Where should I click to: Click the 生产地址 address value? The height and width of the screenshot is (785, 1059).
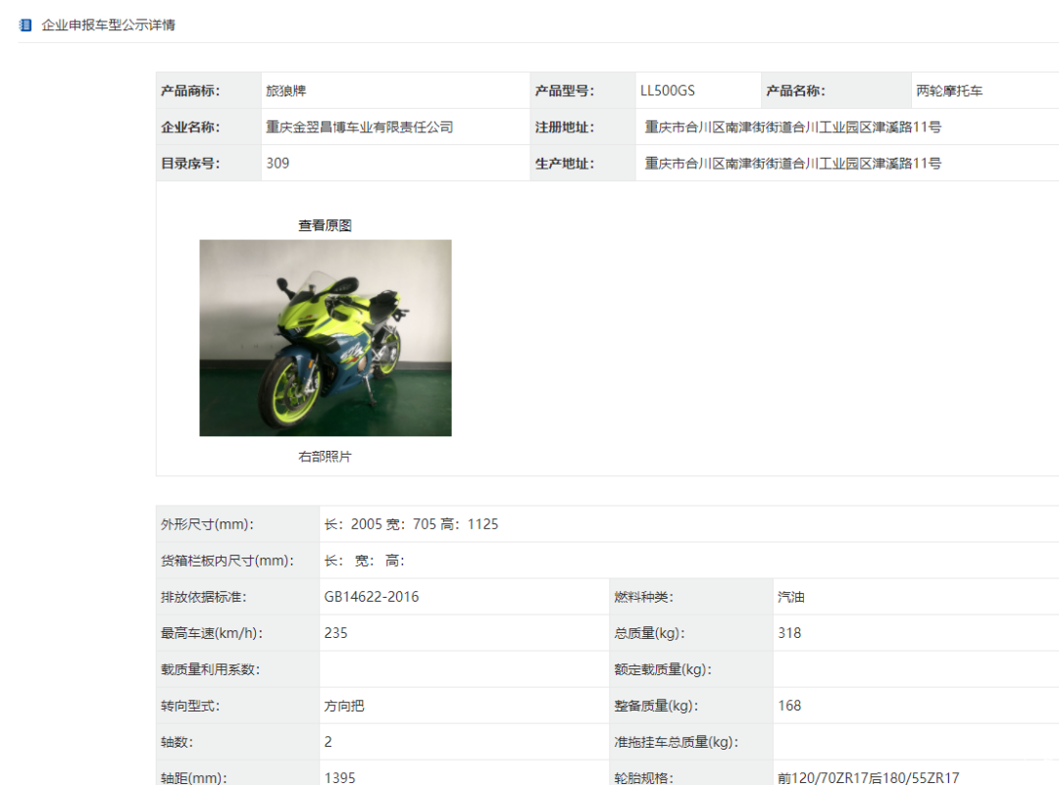(792, 164)
